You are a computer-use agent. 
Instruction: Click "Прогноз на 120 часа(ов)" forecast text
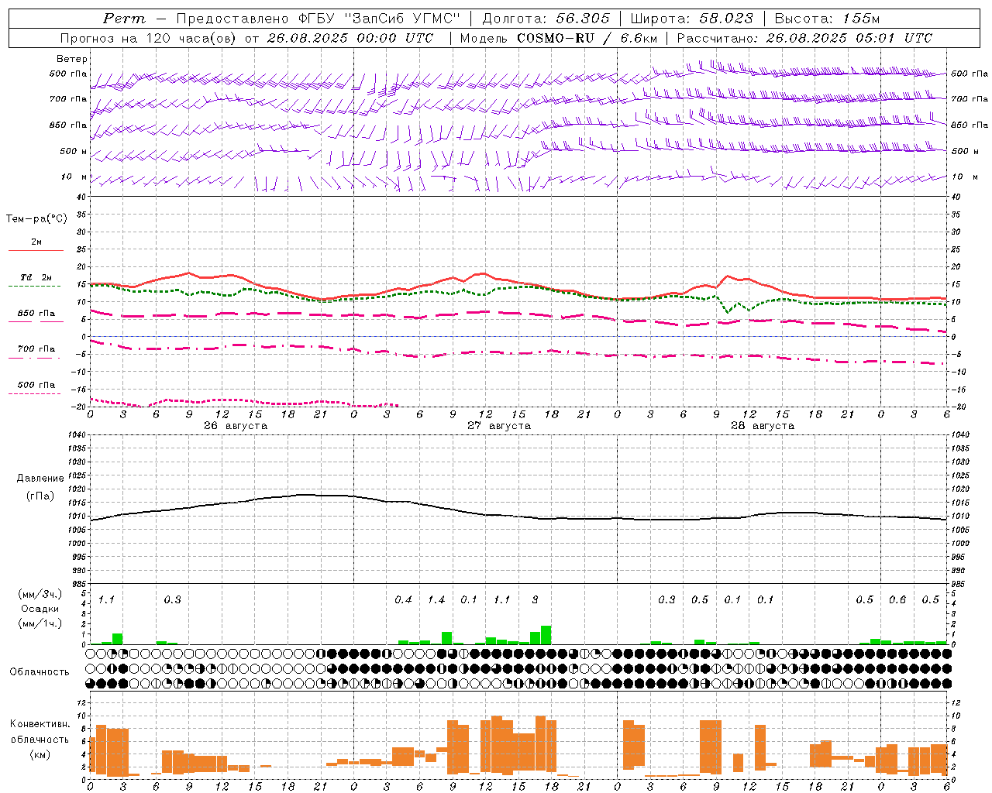pyautogui.click(x=149, y=38)
